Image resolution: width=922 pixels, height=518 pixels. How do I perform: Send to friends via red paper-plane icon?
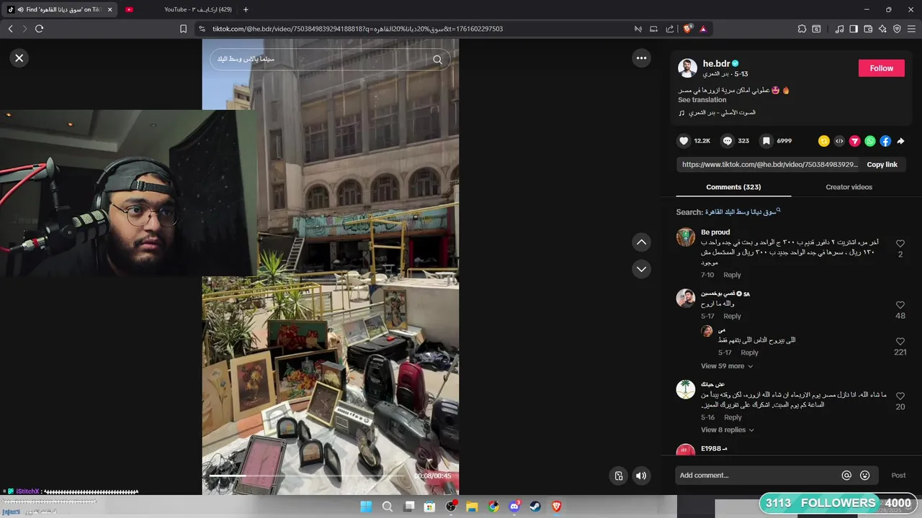pyautogui.click(x=854, y=141)
